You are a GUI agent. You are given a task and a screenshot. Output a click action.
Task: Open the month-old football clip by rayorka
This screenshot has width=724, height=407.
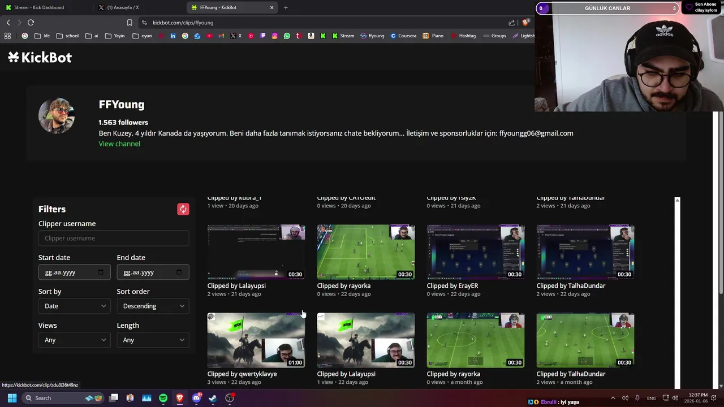[476, 340]
